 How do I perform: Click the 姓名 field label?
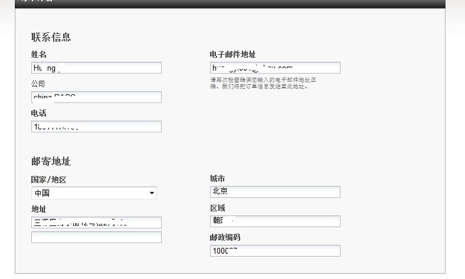pos(38,54)
